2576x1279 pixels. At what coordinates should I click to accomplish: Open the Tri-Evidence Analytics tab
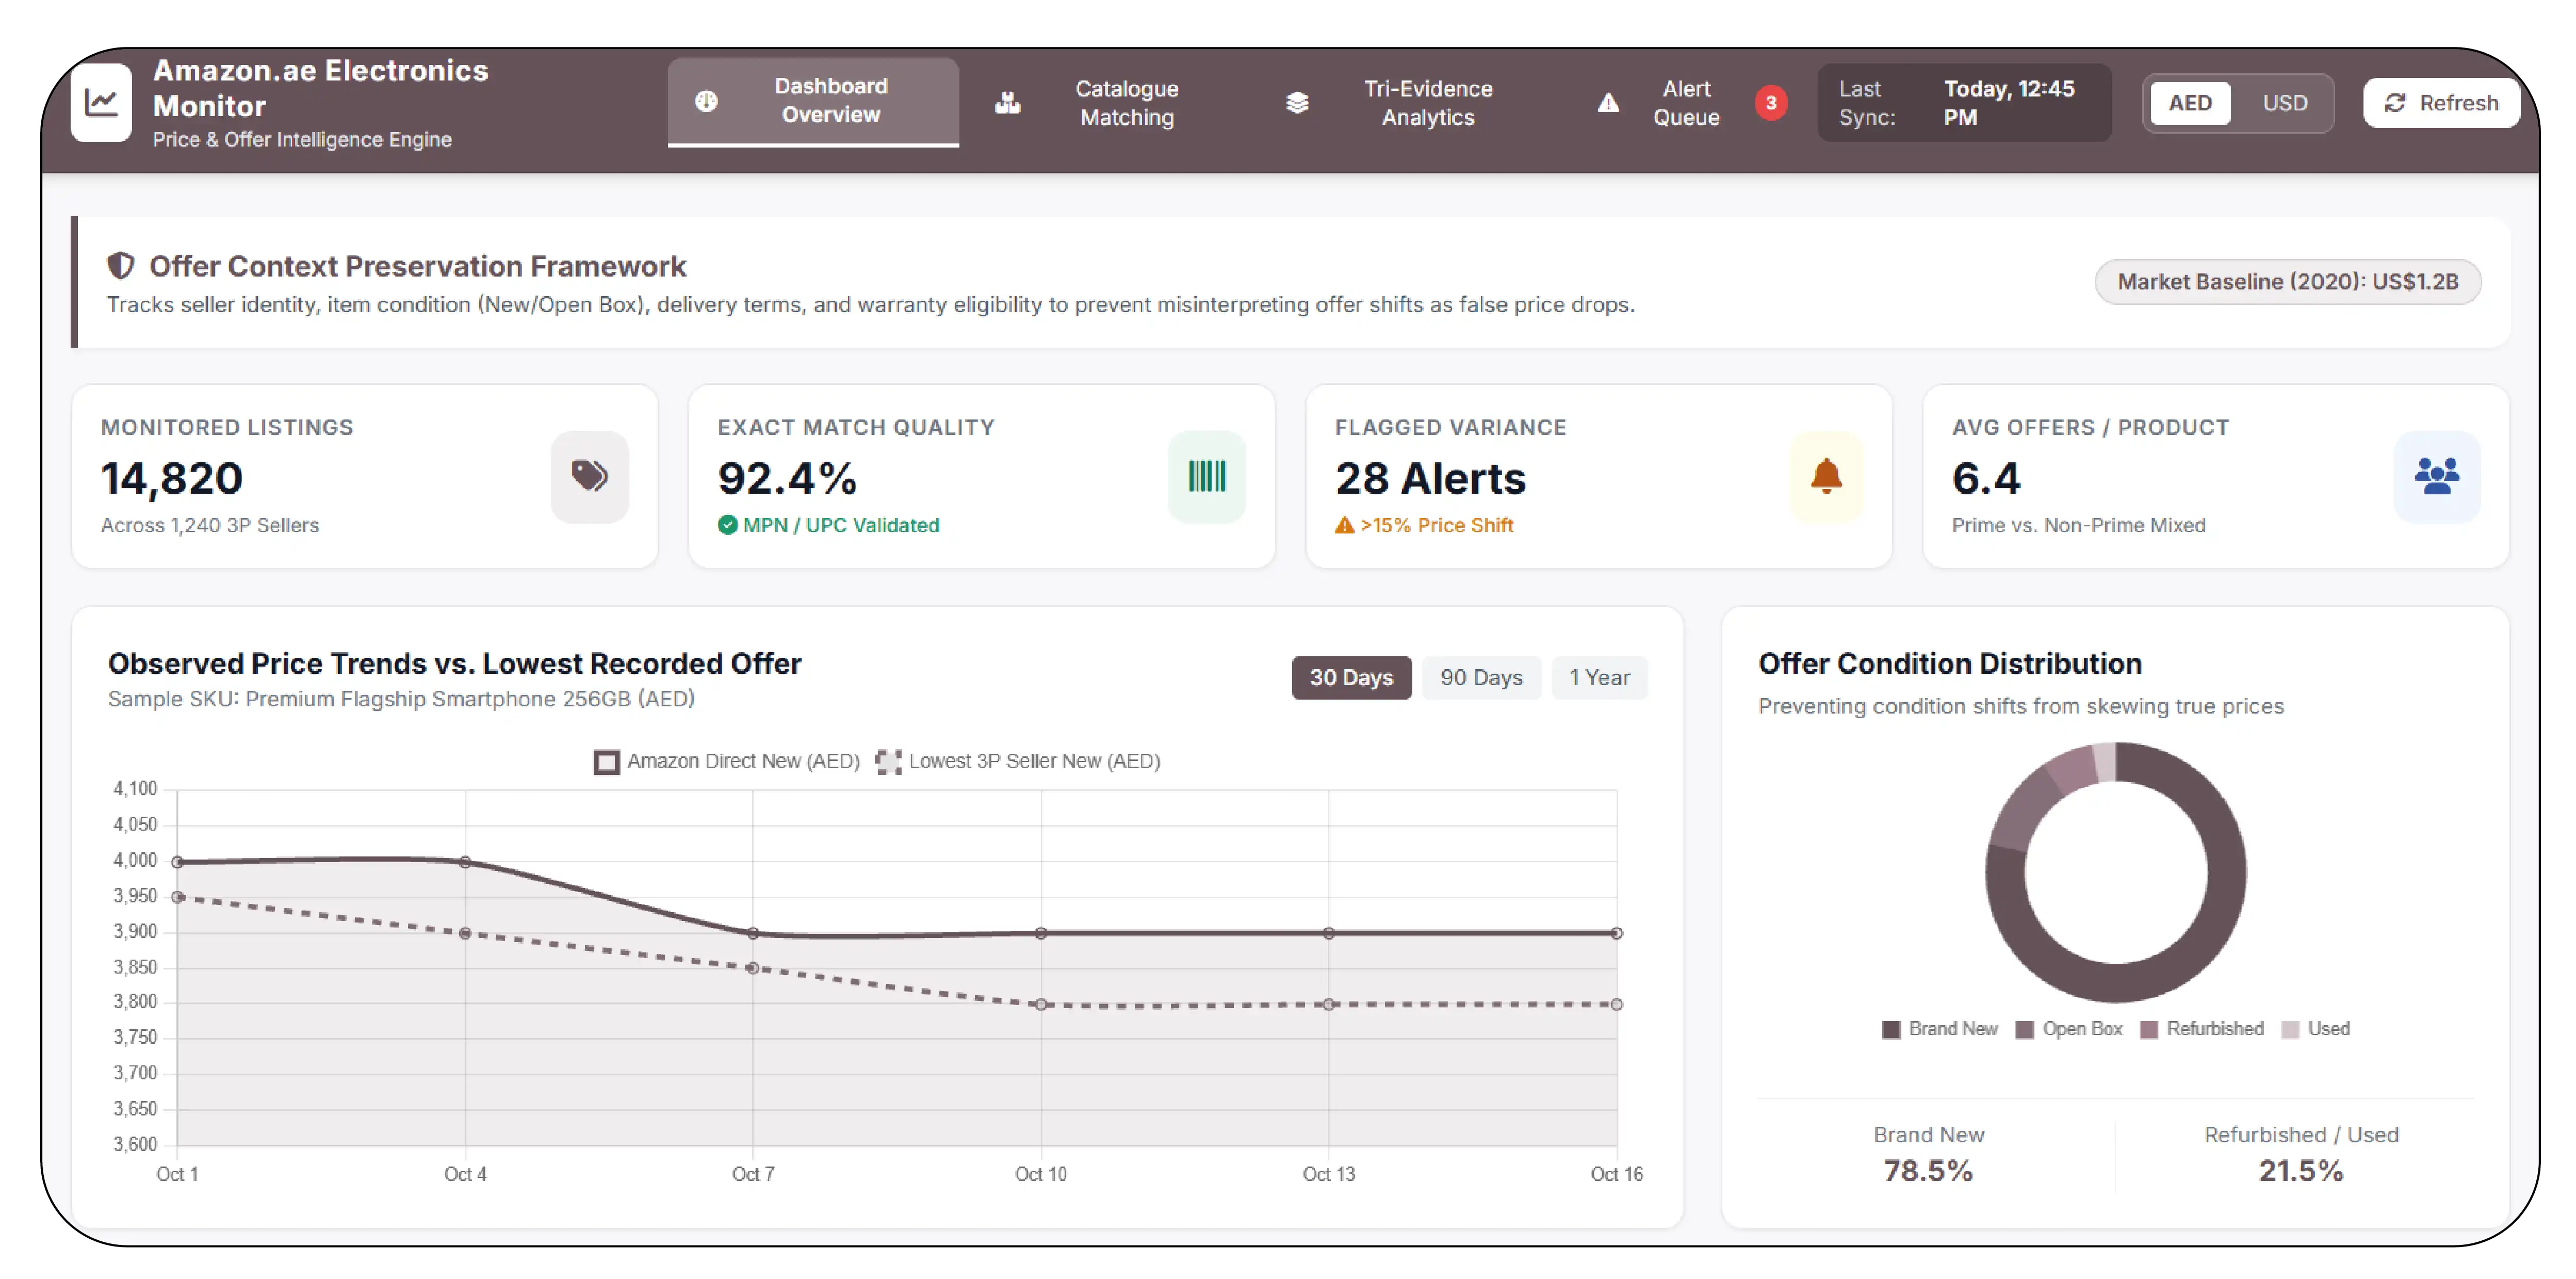pos(1389,103)
